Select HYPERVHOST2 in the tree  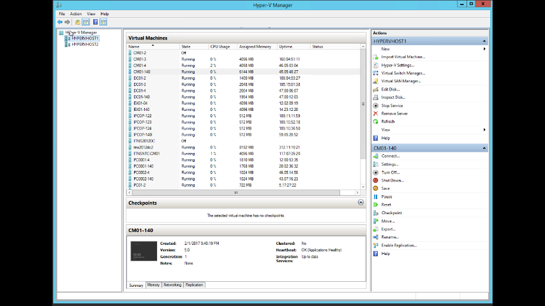pos(85,45)
